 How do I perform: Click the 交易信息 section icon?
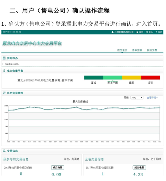coord(4,151)
